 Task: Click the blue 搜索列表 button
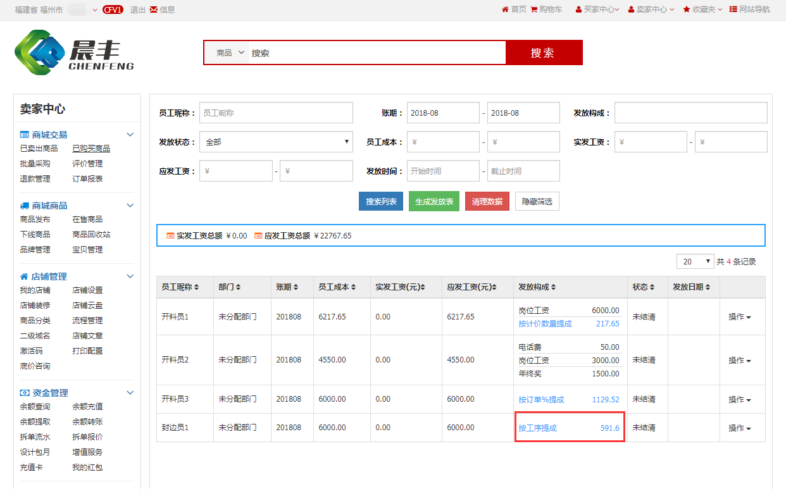381,201
